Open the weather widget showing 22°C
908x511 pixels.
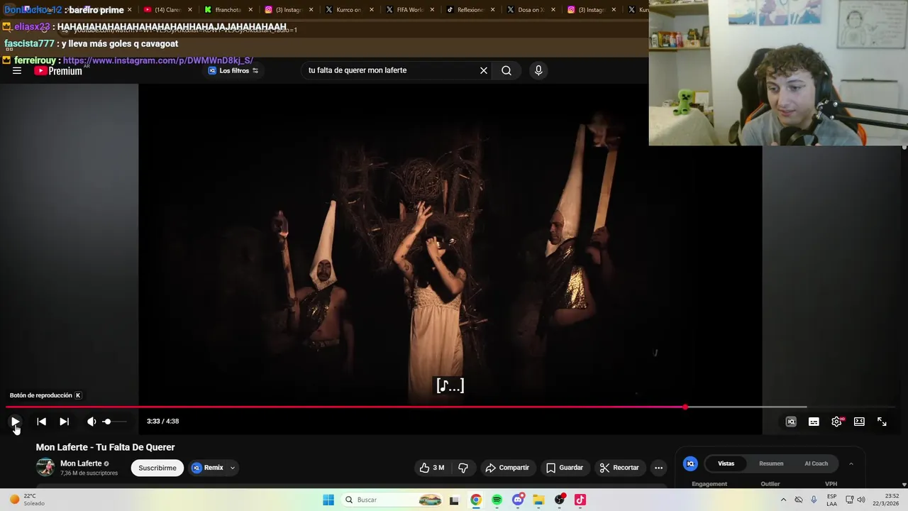pyautogui.click(x=26, y=500)
